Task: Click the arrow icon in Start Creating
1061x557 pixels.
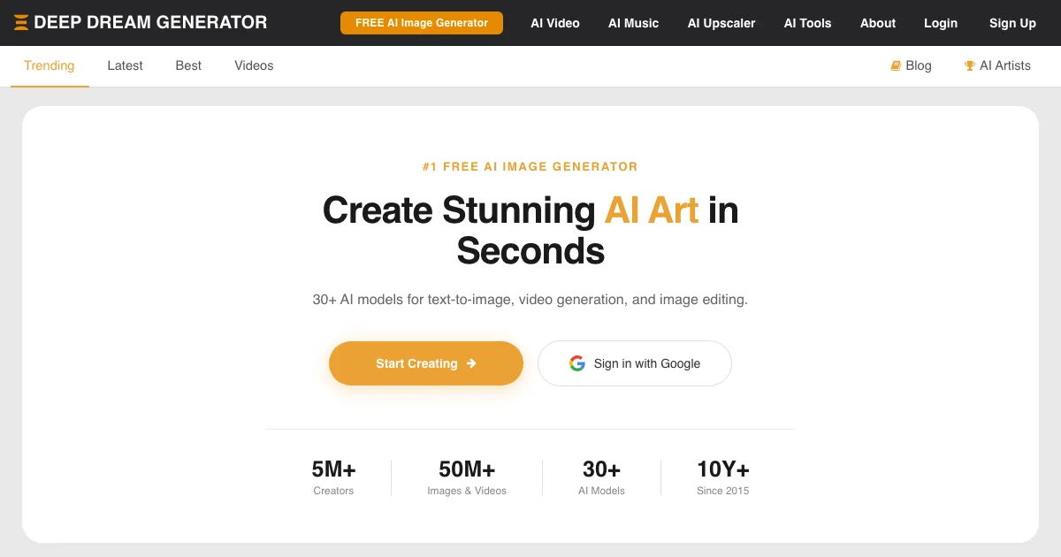Action: point(471,363)
